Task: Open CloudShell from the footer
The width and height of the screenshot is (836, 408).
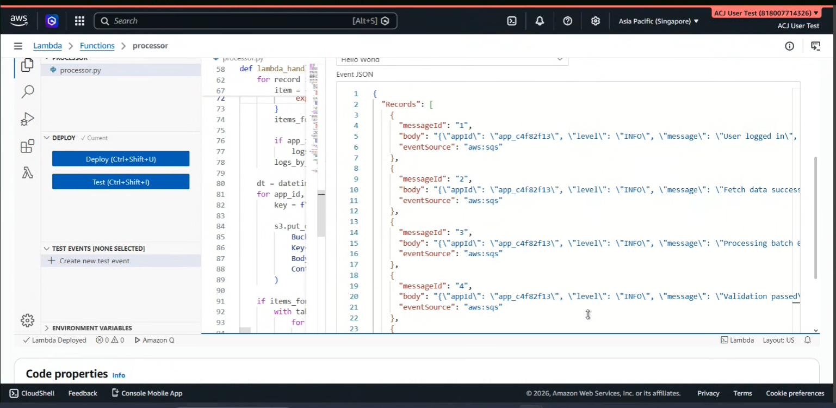Action: pyautogui.click(x=32, y=393)
